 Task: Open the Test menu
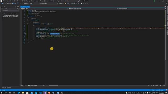pos(32,1)
